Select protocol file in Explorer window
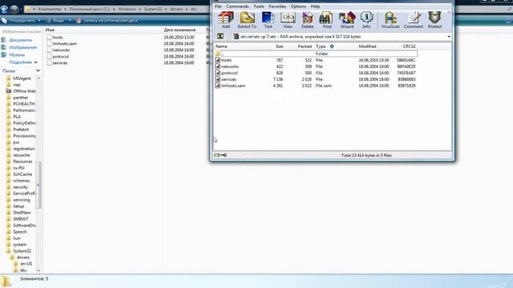Image resolution: width=513 pixels, height=288 pixels. coord(61,56)
